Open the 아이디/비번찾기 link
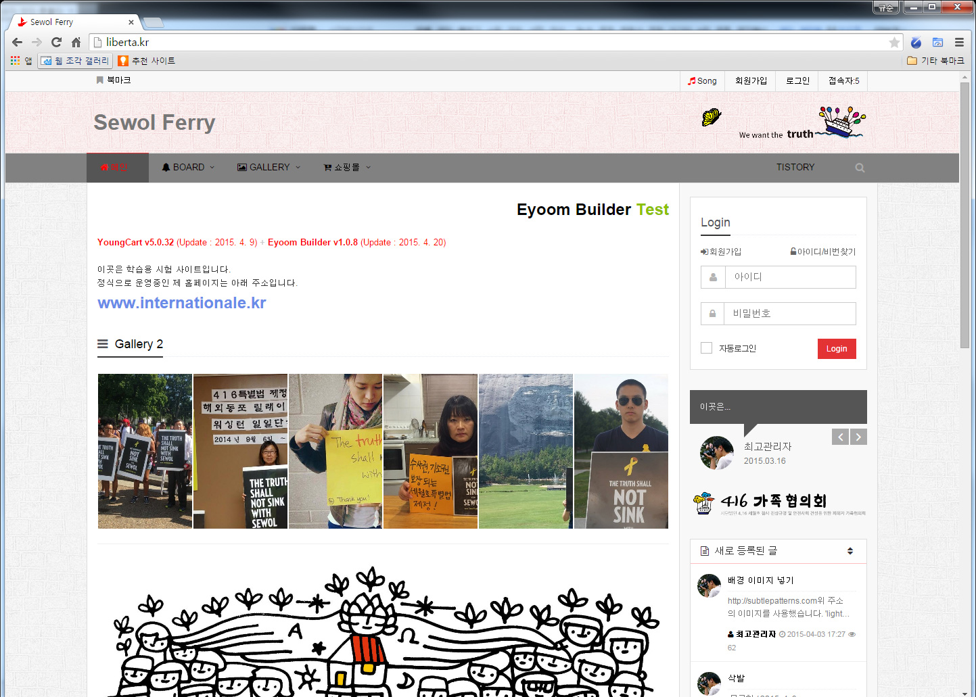Image resolution: width=976 pixels, height=697 pixels. [822, 251]
